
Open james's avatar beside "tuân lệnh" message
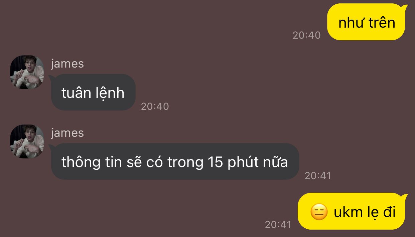click(x=27, y=72)
